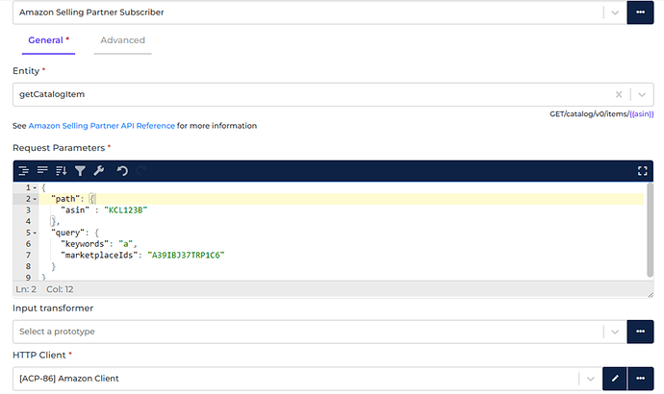The width and height of the screenshot is (664, 394).
Task: Click the more options button beside HTTP Client
Action: point(641,379)
